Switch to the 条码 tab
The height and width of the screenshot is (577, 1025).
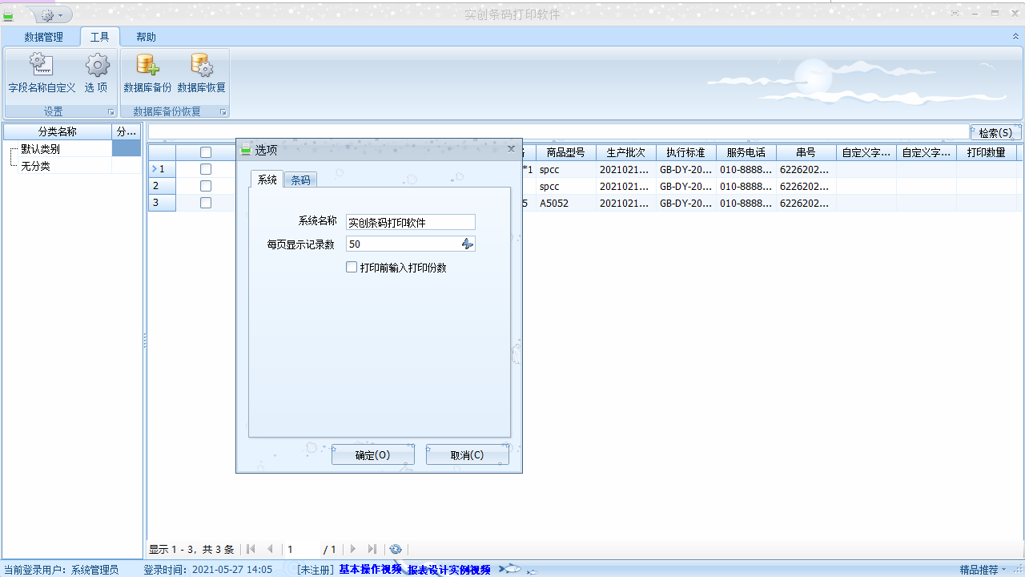[300, 180]
